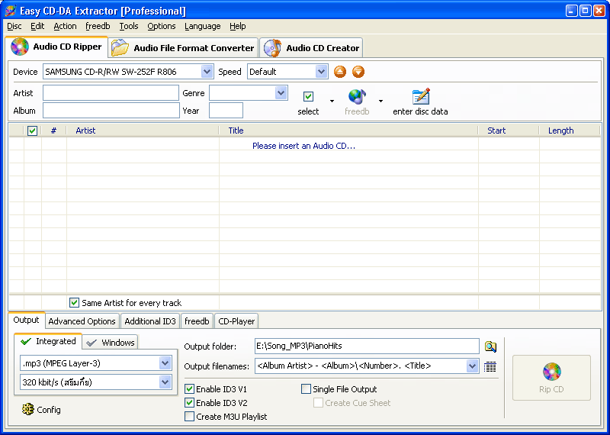Expand the freedb button arrow menu
The image size is (610, 435).
click(x=380, y=101)
